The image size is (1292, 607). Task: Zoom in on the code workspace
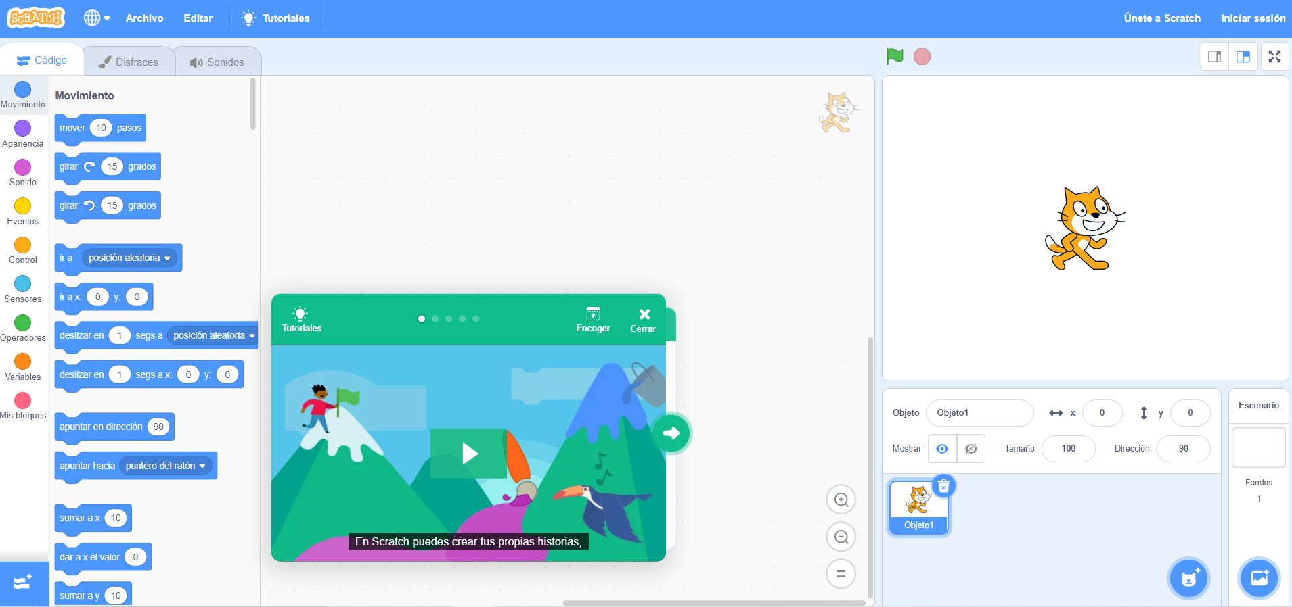[841, 500]
